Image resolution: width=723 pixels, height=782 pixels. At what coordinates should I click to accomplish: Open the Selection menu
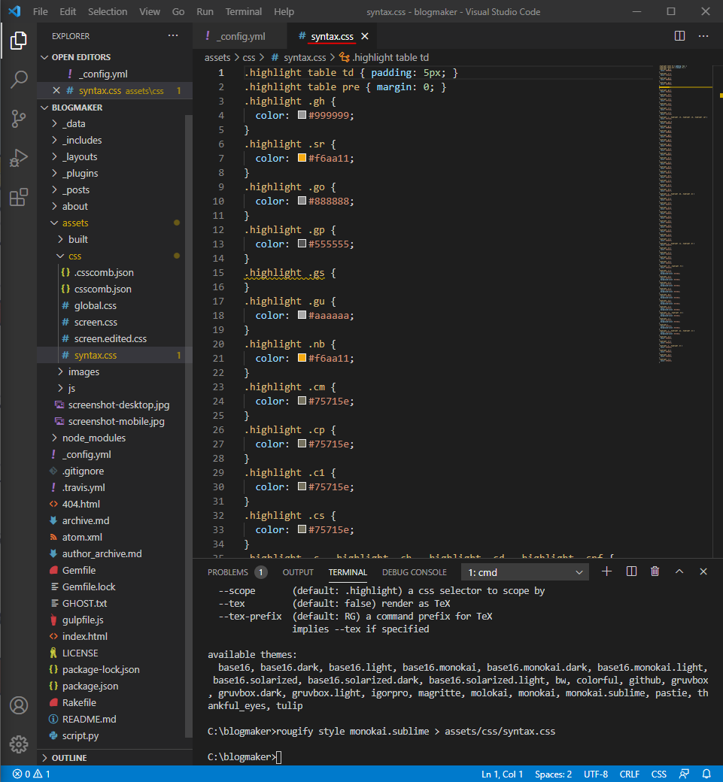(108, 11)
